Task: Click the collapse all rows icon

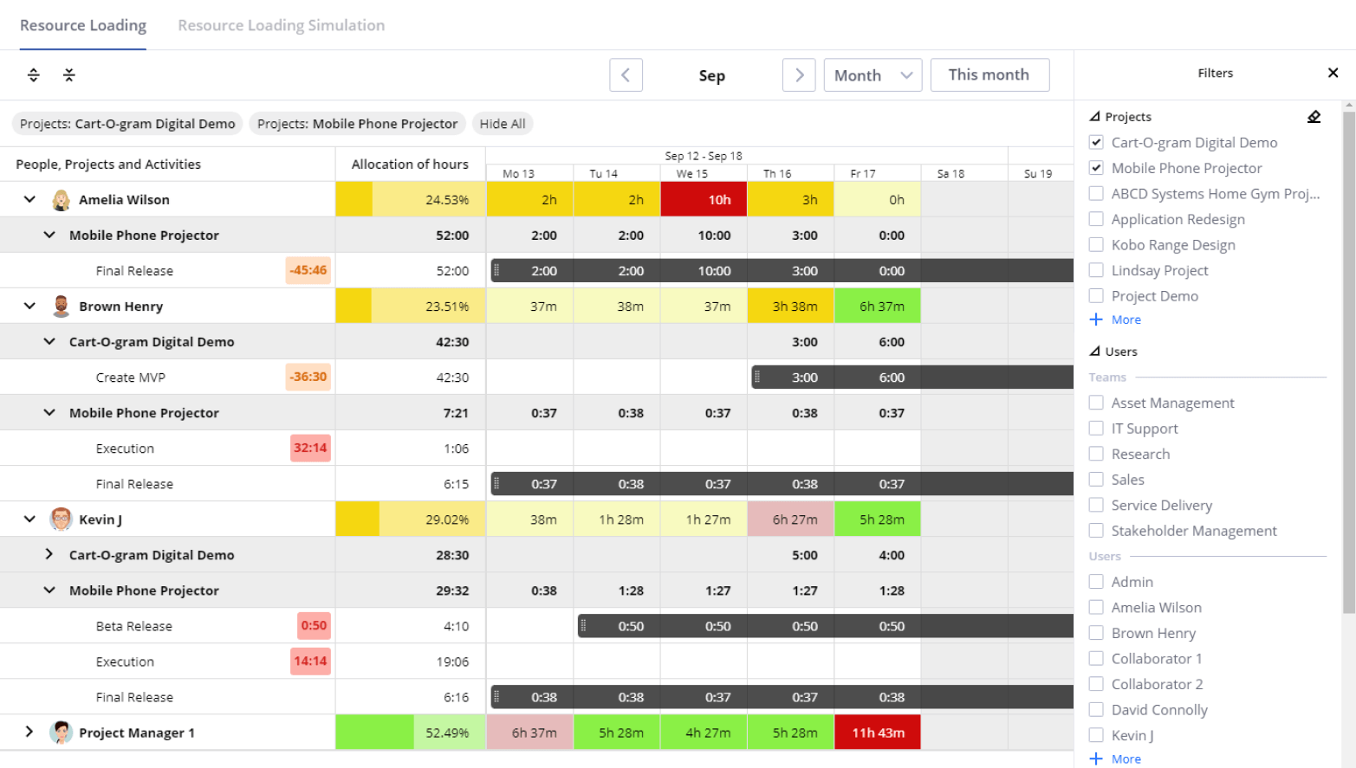Action: 69,75
